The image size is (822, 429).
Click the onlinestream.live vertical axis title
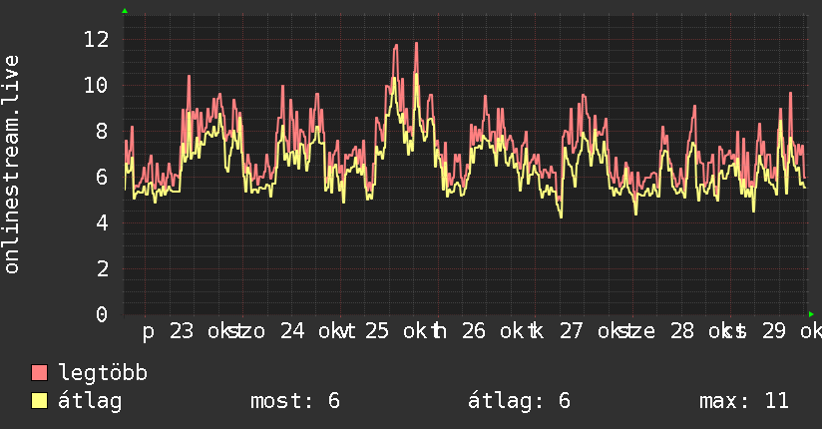(x=11, y=165)
